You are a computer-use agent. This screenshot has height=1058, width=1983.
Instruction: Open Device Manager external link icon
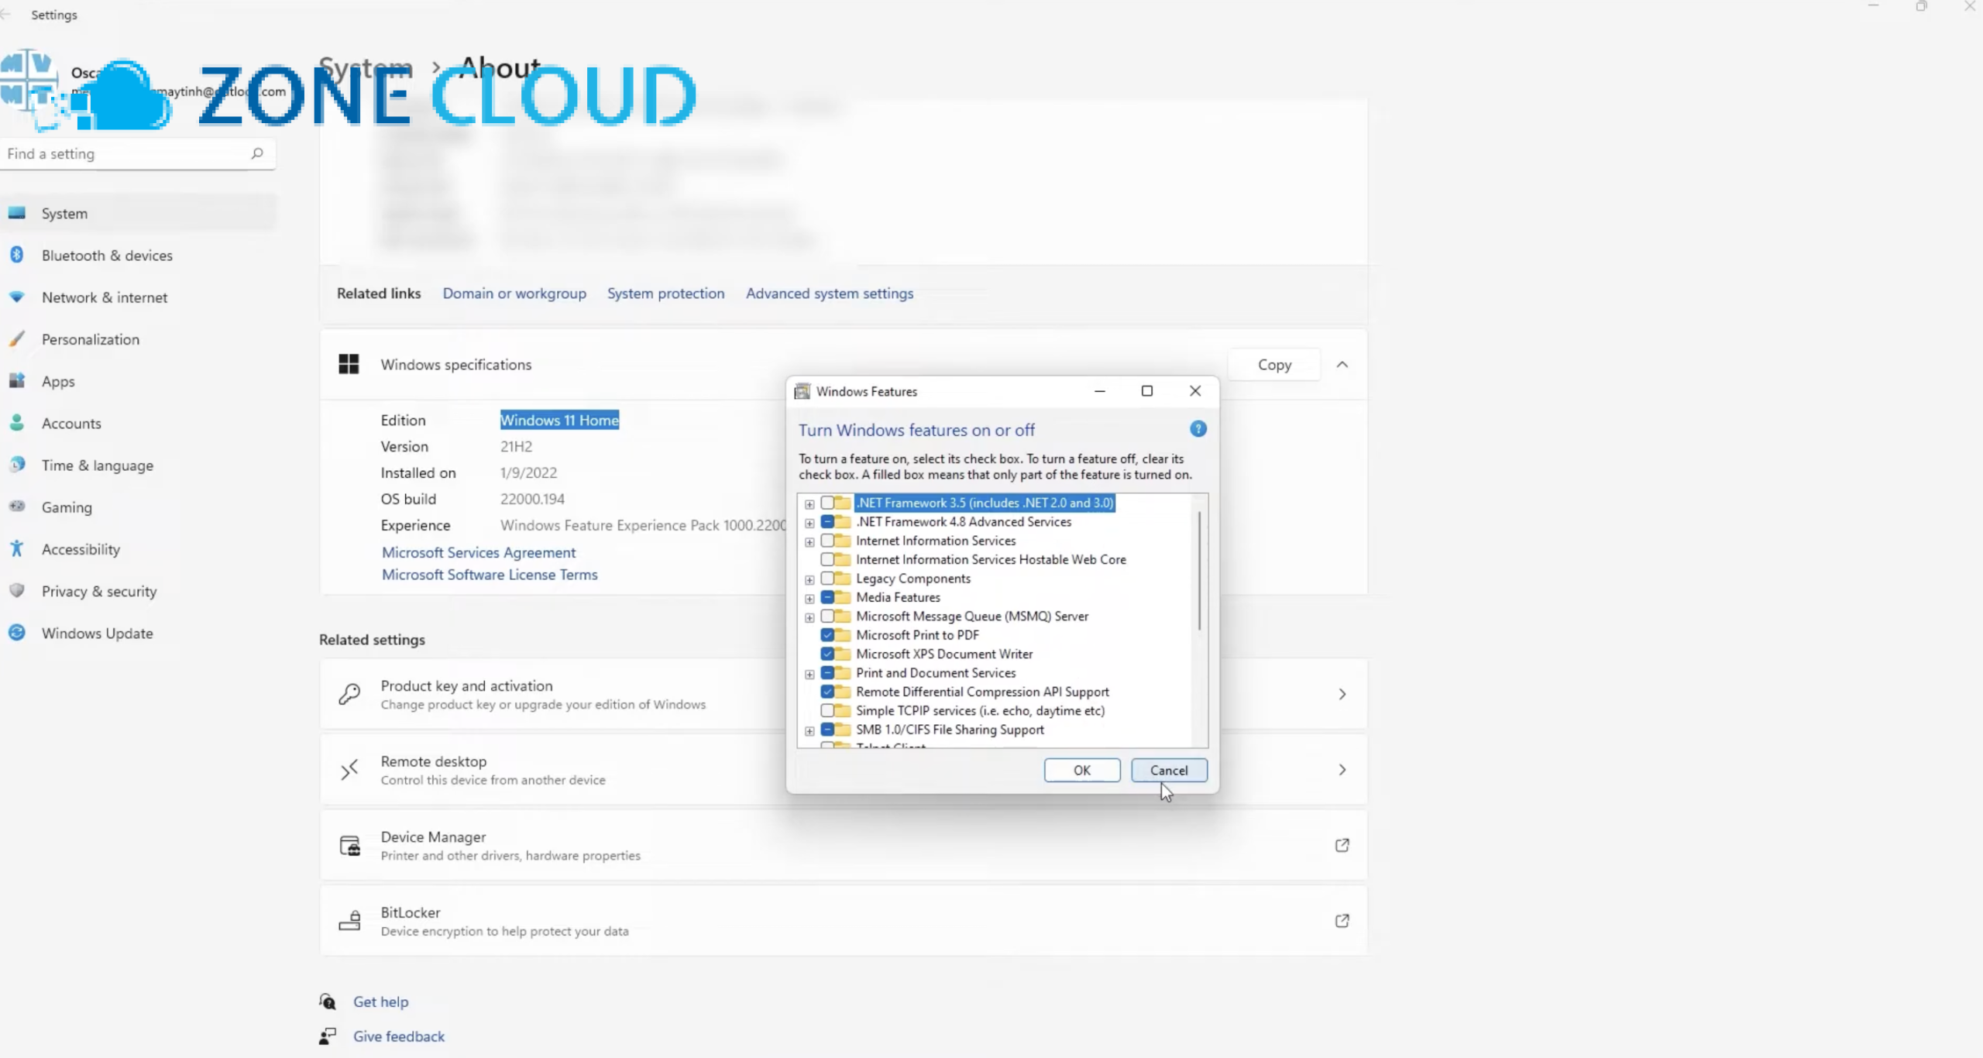[x=1342, y=845]
